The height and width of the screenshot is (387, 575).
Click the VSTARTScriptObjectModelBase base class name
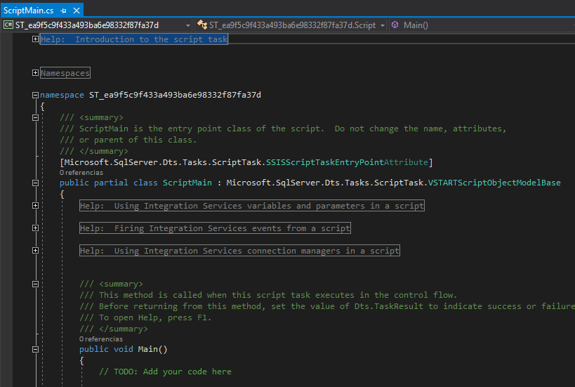coord(494,183)
